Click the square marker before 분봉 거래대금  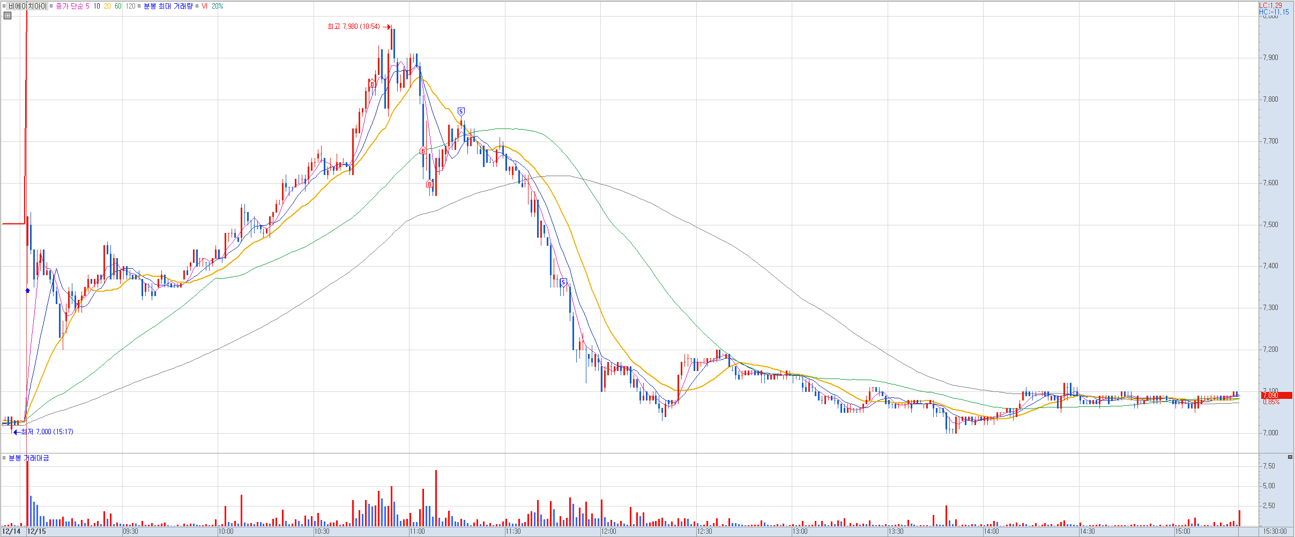(x=4, y=458)
